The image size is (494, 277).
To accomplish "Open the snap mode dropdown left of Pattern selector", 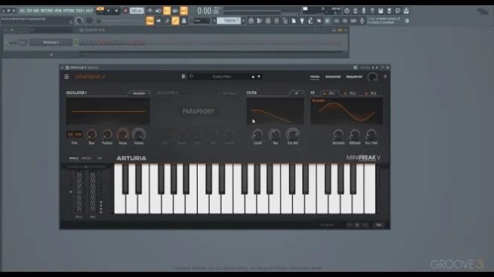I will click(201, 21).
